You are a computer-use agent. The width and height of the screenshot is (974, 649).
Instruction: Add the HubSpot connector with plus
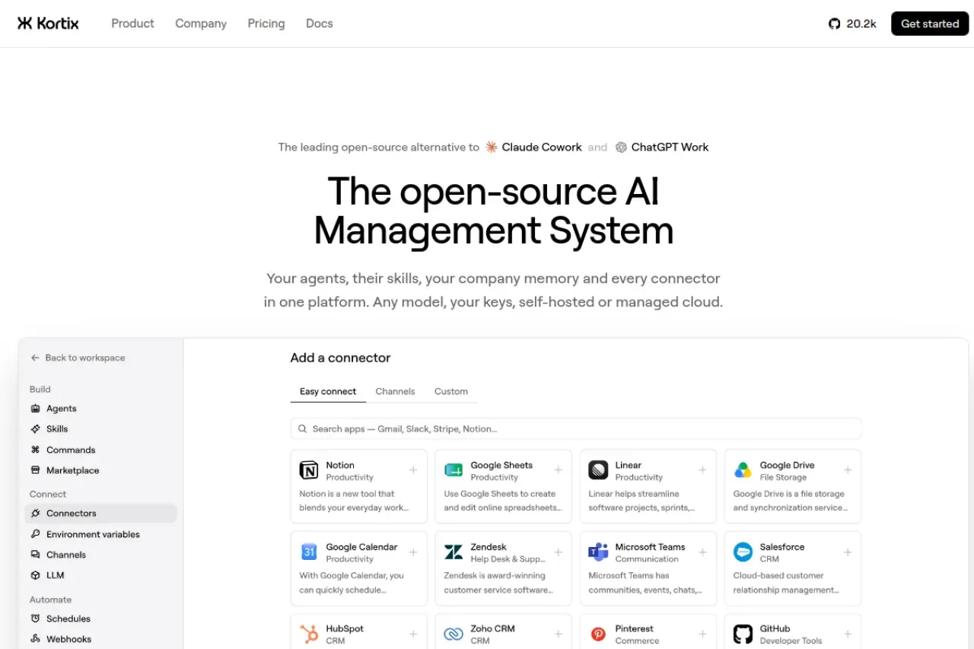coord(413,634)
